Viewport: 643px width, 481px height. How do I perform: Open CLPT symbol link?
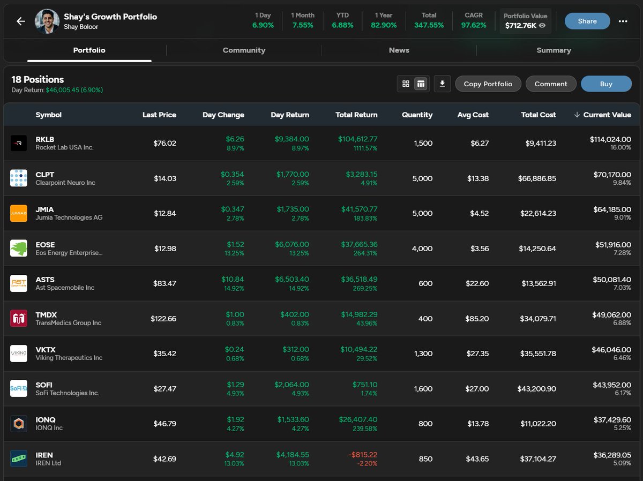[45, 175]
